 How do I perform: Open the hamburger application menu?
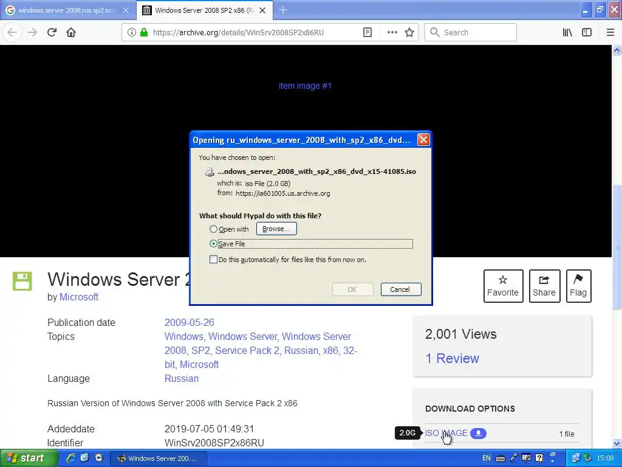pos(610,32)
